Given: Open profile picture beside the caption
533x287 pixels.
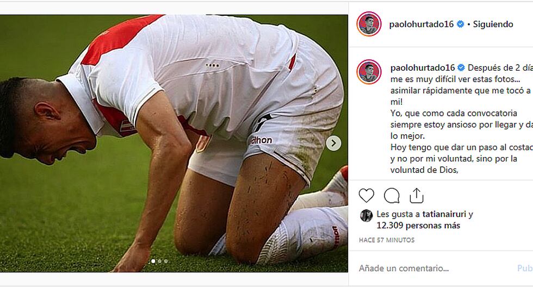Looking at the screenshot, I should 369,72.
